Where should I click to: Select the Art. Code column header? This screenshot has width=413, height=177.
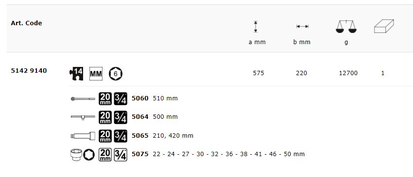(x=26, y=23)
